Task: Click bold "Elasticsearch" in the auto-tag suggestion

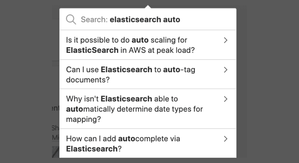Action: point(127,70)
